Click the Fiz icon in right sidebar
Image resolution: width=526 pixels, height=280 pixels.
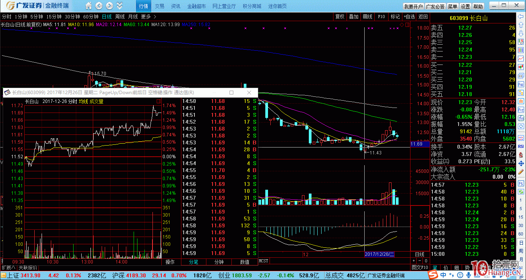click(x=521, y=110)
